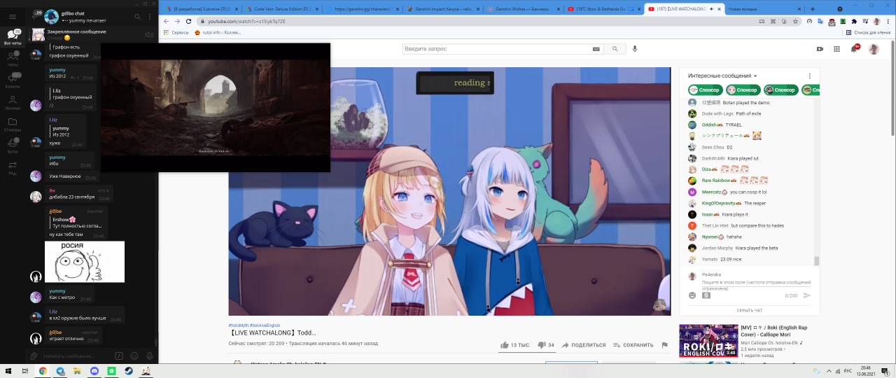Open the three-dot menu of gdlbo chat
Screen dimensions: 896x378
149,16
